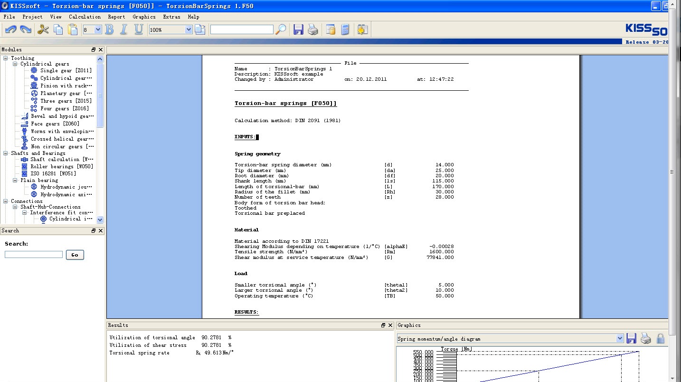This screenshot has height=382, width=681.
Task: Copy using the toolbar copy icon
Action: (x=58, y=29)
